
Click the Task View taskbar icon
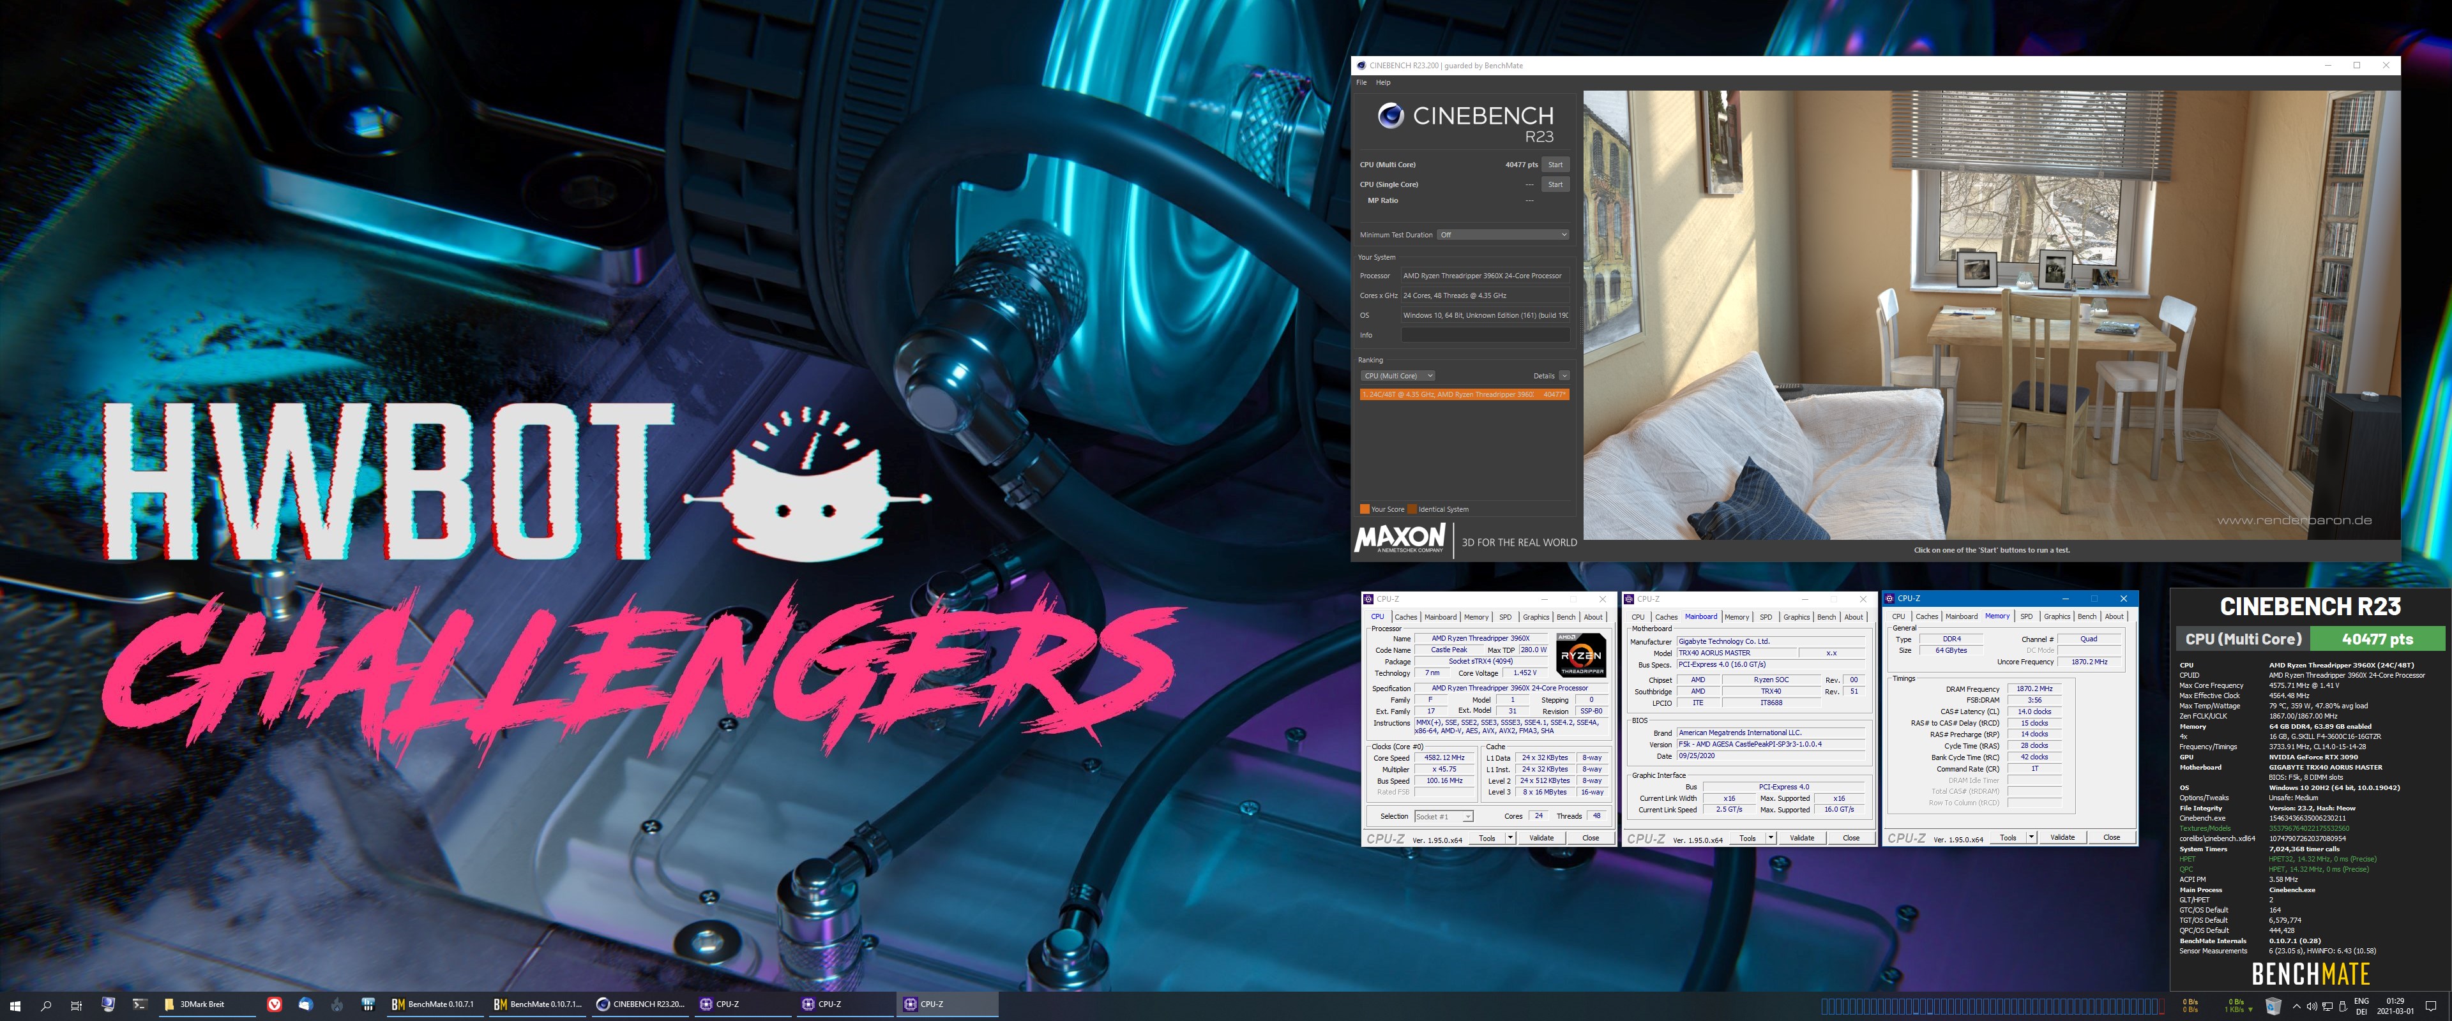pos(76,1005)
